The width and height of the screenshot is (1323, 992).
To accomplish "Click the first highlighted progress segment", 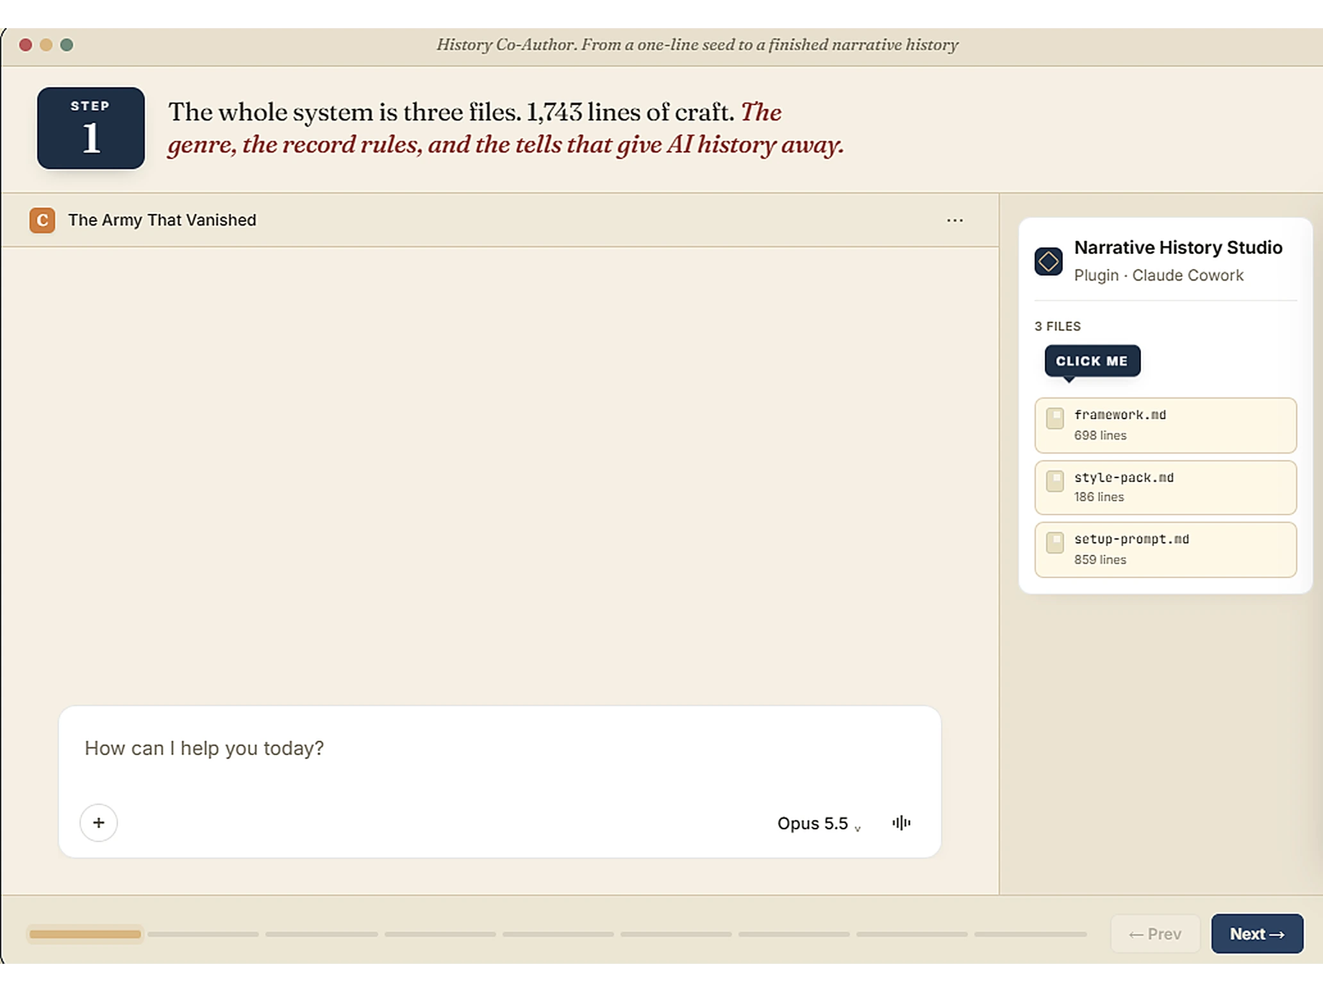I will (x=85, y=934).
